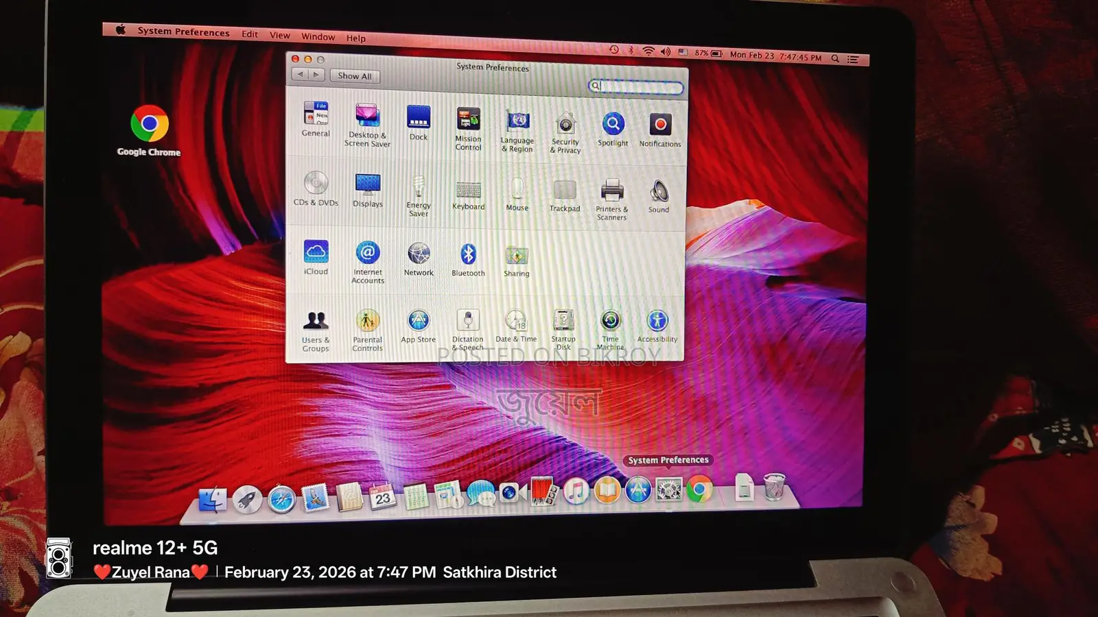
Task: Launch Safari from the Dock
Action: click(281, 499)
